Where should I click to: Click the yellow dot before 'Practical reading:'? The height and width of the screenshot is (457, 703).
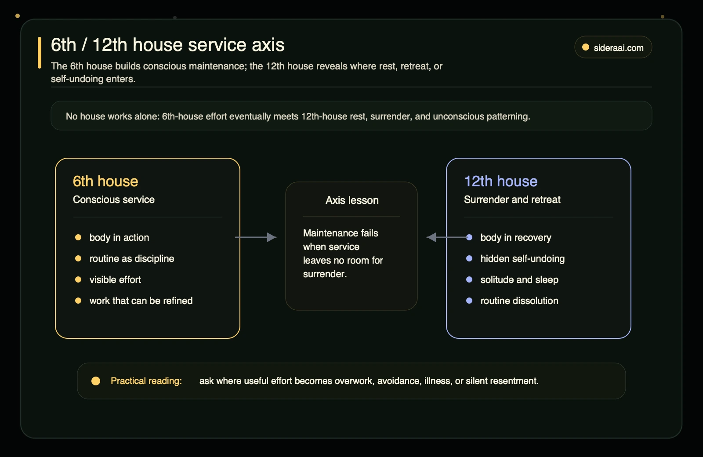96,381
